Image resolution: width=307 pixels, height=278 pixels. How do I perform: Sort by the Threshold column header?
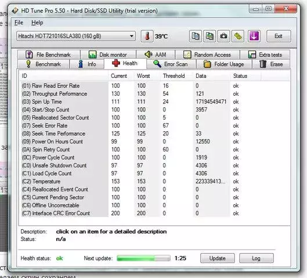pos(176,76)
